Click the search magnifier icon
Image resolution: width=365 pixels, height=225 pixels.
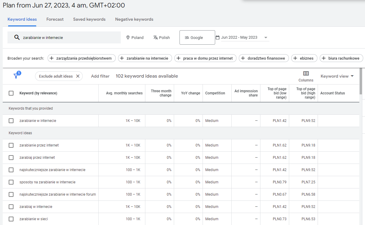[17, 37]
